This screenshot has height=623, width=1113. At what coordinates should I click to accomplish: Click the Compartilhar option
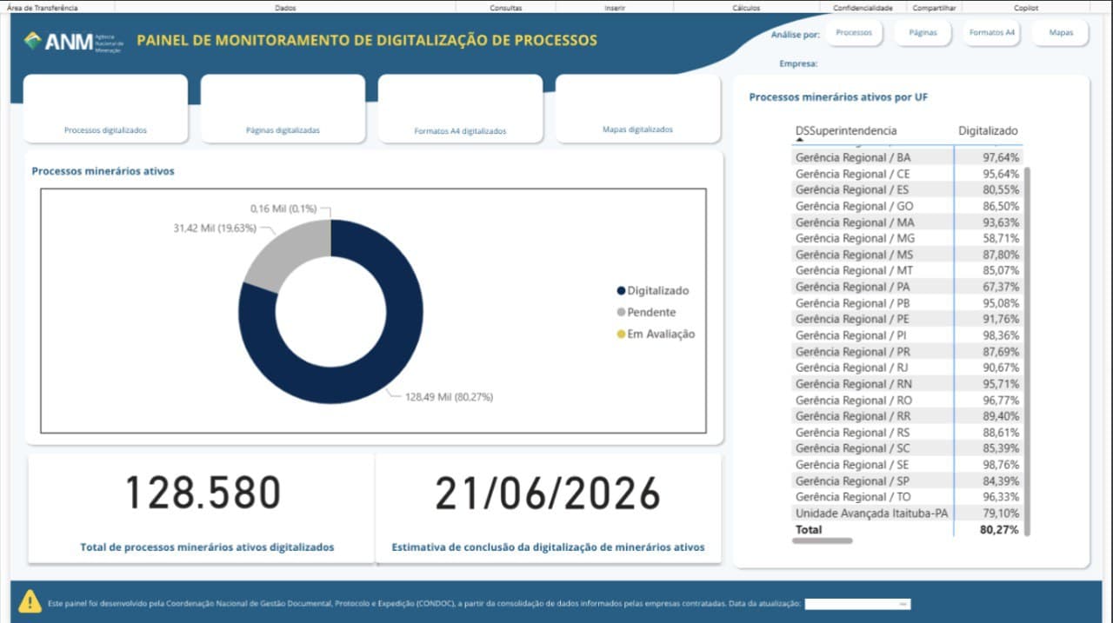(933, 6)
